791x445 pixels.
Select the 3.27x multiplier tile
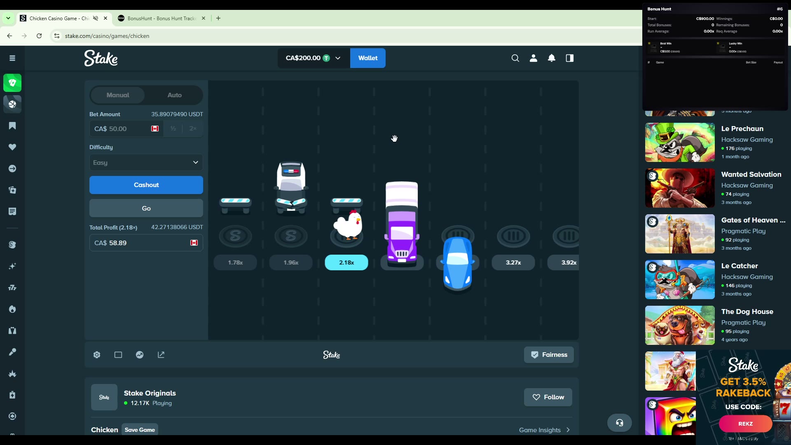pos(513,262)
